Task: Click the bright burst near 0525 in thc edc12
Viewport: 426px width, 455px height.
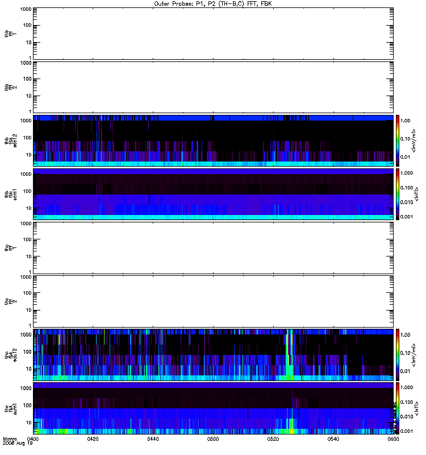Action: [289, 355]
